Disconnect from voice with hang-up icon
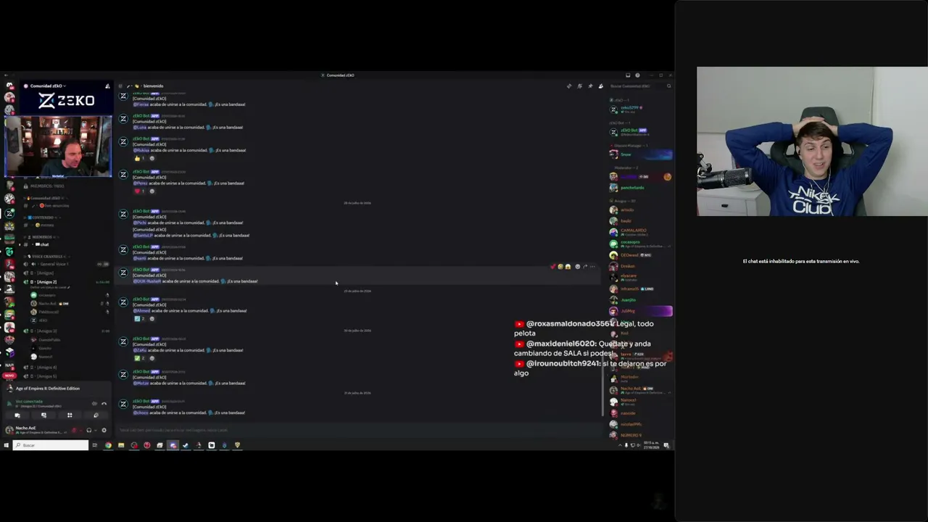 104,404
